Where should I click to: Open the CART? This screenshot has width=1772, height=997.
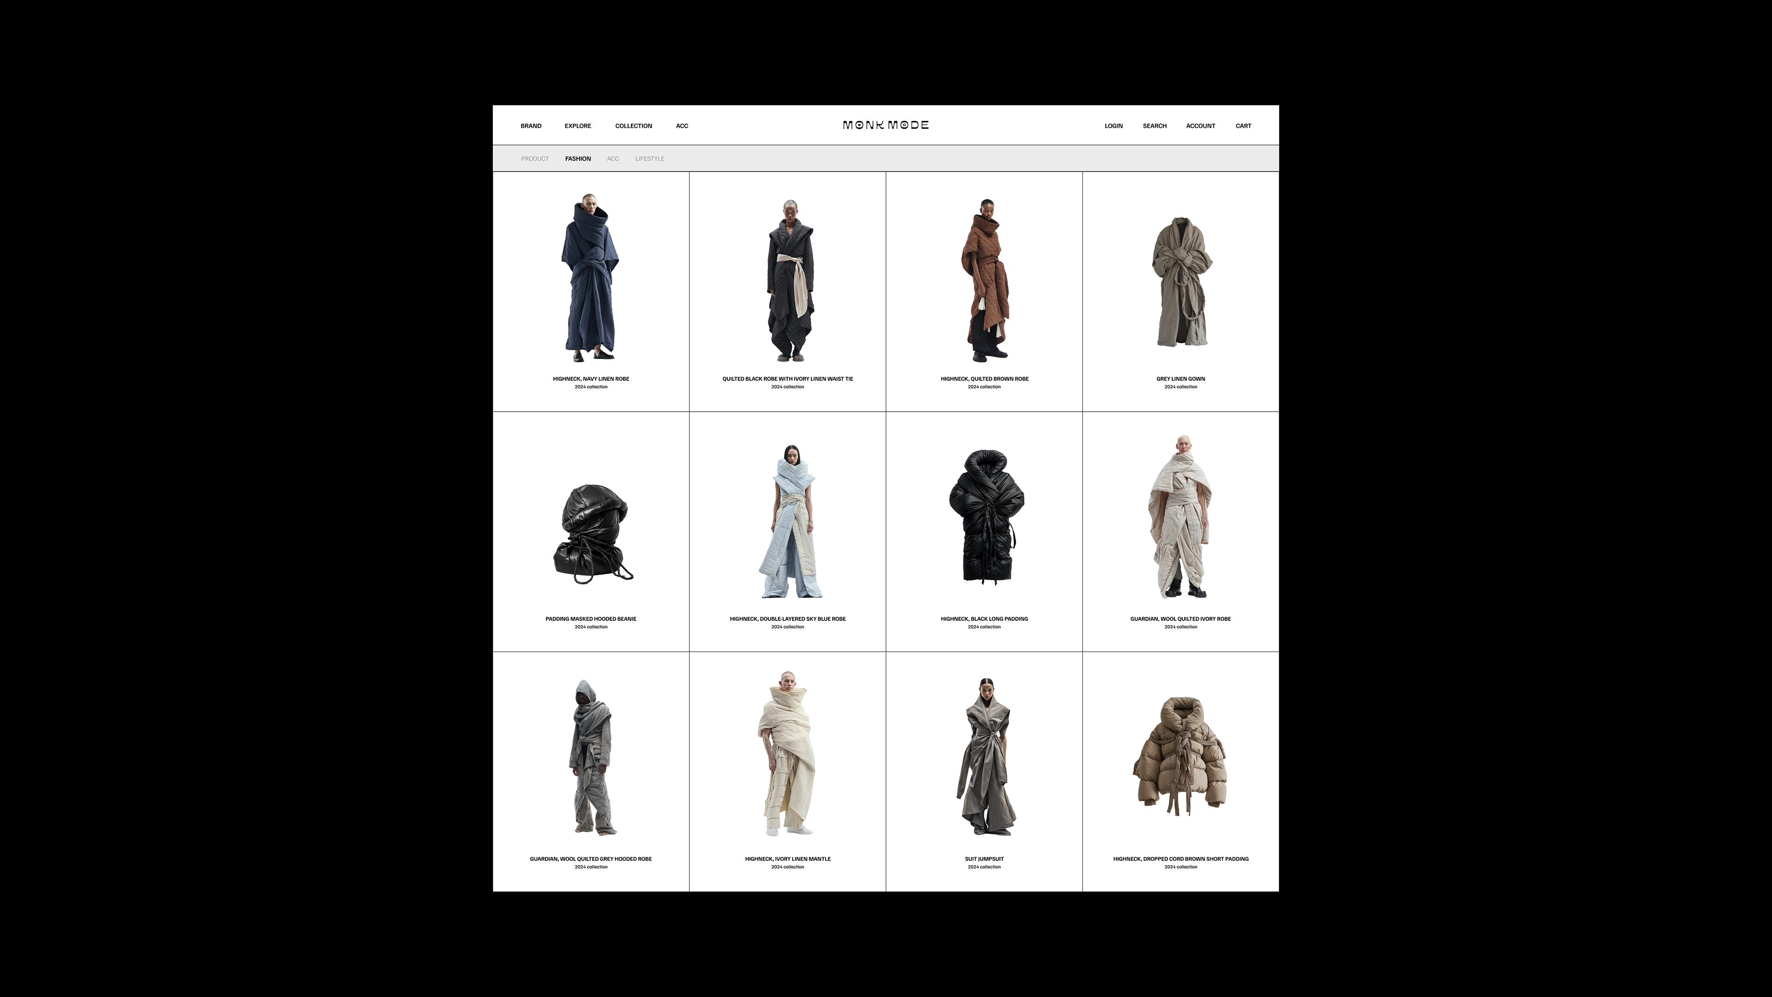[1243, 126]
